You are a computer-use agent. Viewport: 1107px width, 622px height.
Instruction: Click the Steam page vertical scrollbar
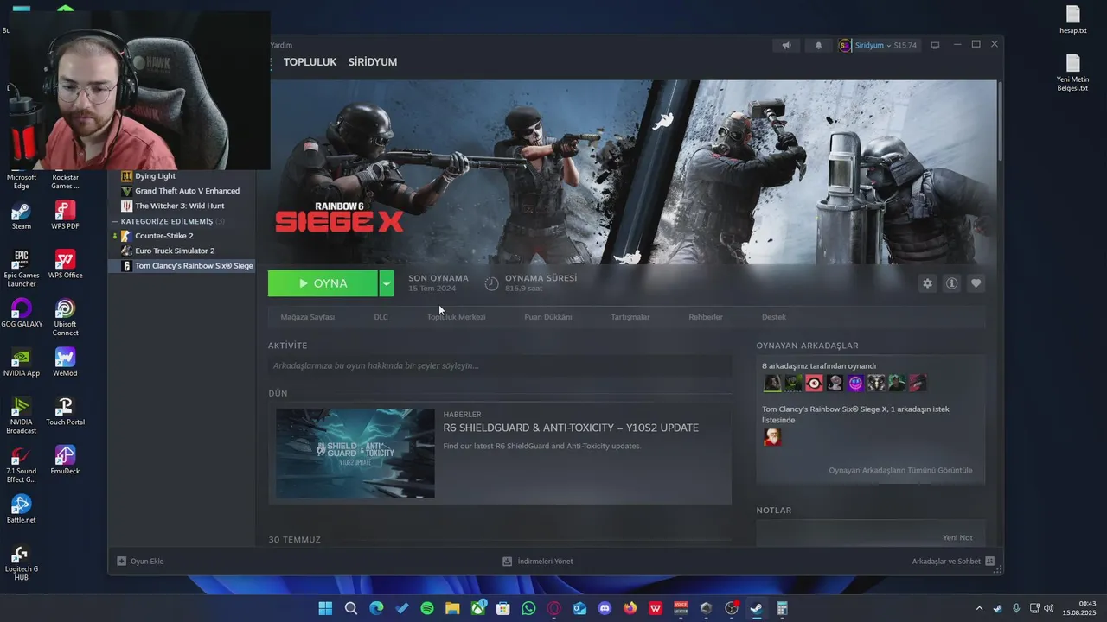(1000, 121)
